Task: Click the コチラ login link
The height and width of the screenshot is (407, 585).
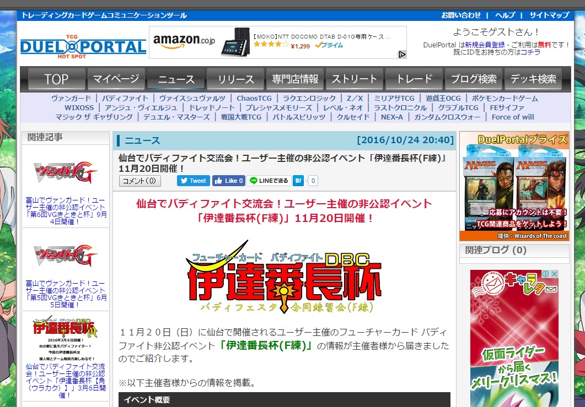Action: pos(530,52)
